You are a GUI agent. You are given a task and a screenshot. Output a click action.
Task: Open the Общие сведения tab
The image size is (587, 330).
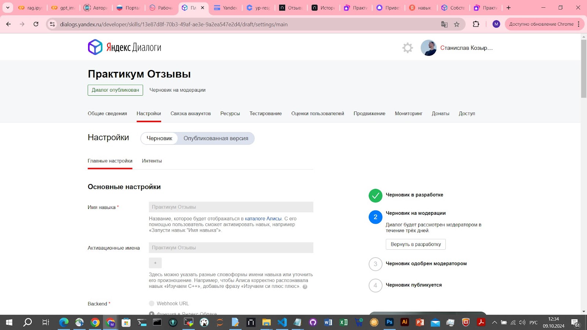pyautogui.click(x=107, y=114)
